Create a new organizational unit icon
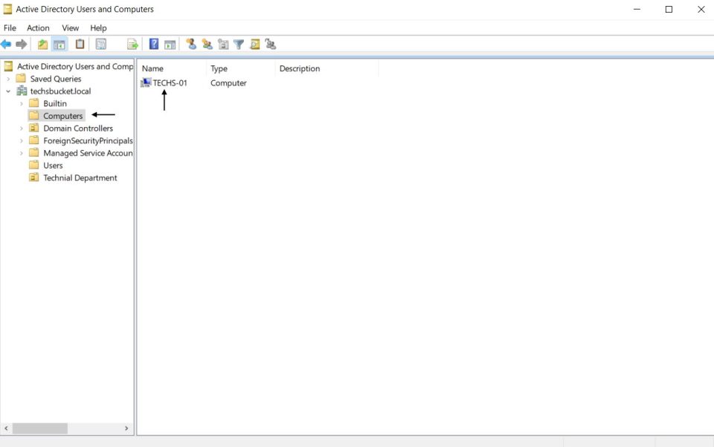Image resolution: width=714 pixels, height=447 pixels. coord(223,44)
